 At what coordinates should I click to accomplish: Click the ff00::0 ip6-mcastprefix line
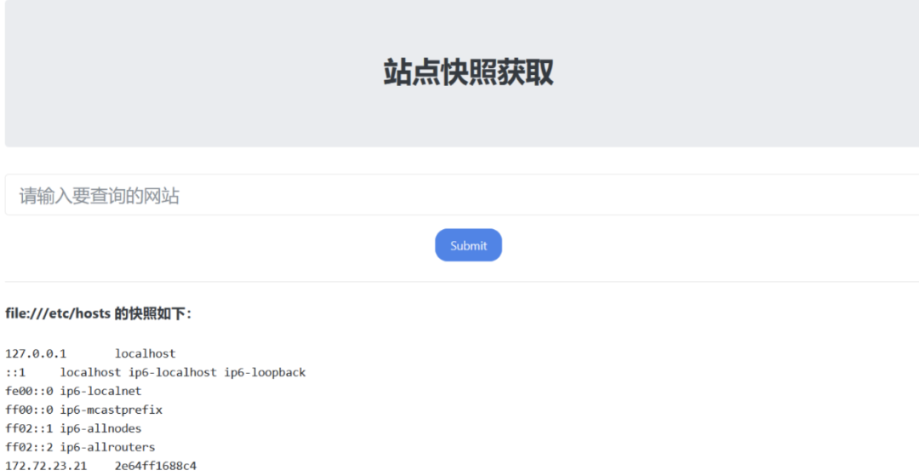(83, 410)
